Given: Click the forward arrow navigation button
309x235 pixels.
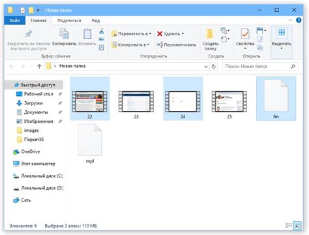Looking at the screenshot, I should (23, 66).
